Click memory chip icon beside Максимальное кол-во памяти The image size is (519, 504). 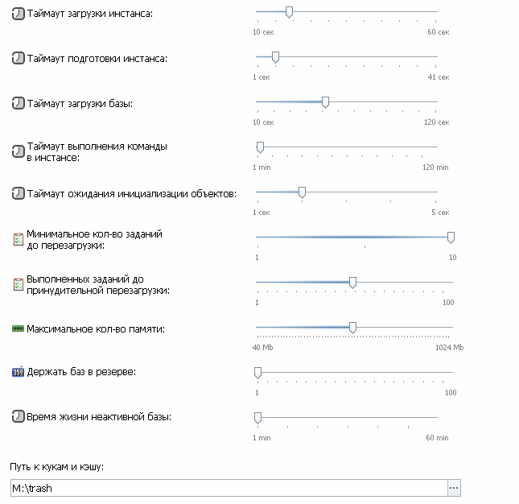click(x=19, y=329)
